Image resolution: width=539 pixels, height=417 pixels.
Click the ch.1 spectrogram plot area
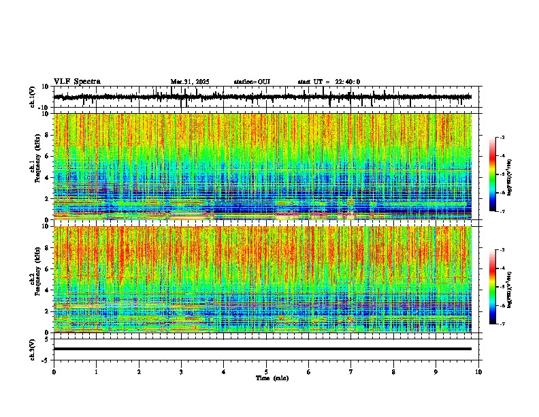pyautogui.click(x=263, y=166)
